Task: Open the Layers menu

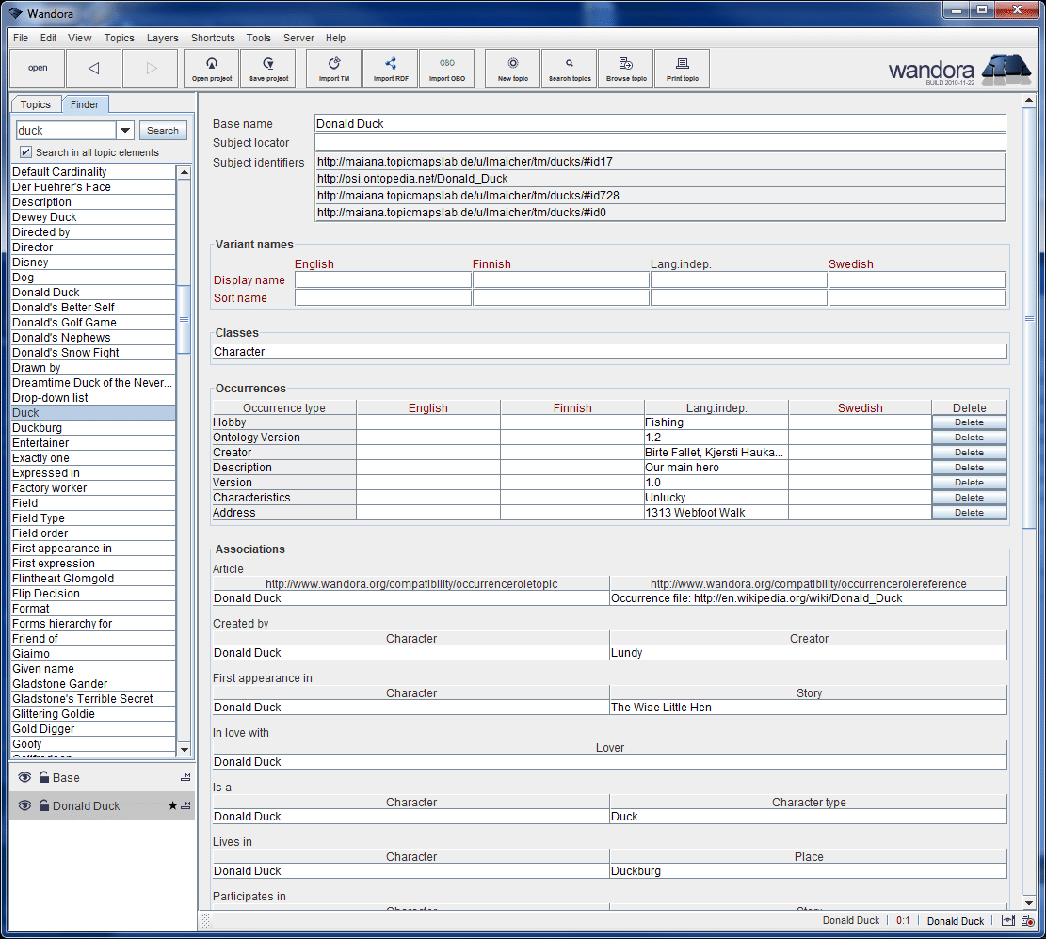Action: click(162, 38)
